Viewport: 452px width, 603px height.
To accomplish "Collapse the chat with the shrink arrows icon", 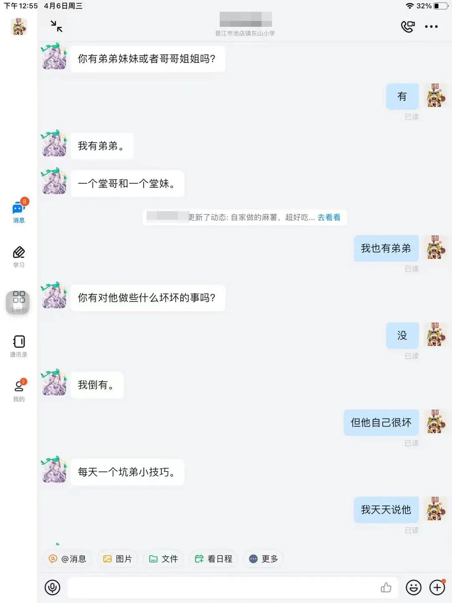I will tap(56, 26).
